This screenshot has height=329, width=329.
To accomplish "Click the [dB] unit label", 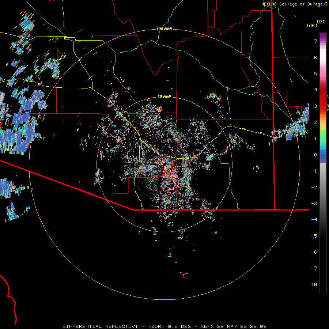I will (x=312, y=25).
